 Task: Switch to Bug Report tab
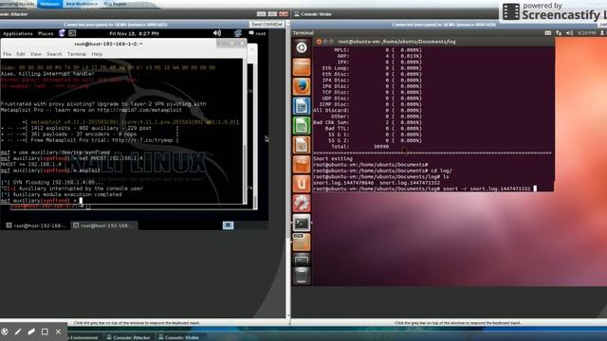click(x=115, y=4)
